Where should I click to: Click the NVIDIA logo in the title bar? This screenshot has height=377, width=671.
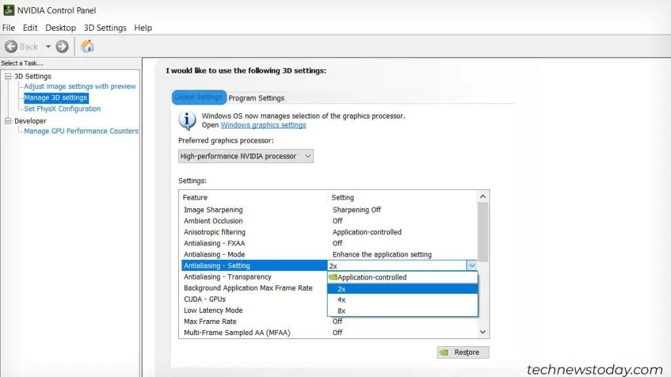point(9,10)
